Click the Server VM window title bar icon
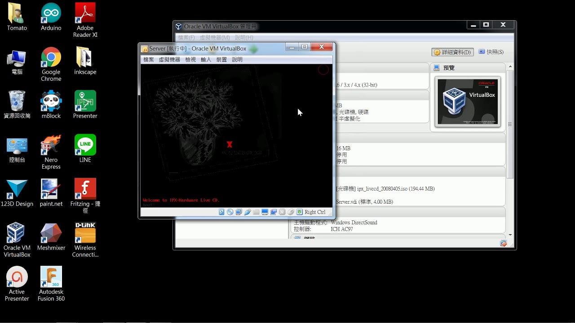Viewport: 575px width, 323px height. [145, 48]
